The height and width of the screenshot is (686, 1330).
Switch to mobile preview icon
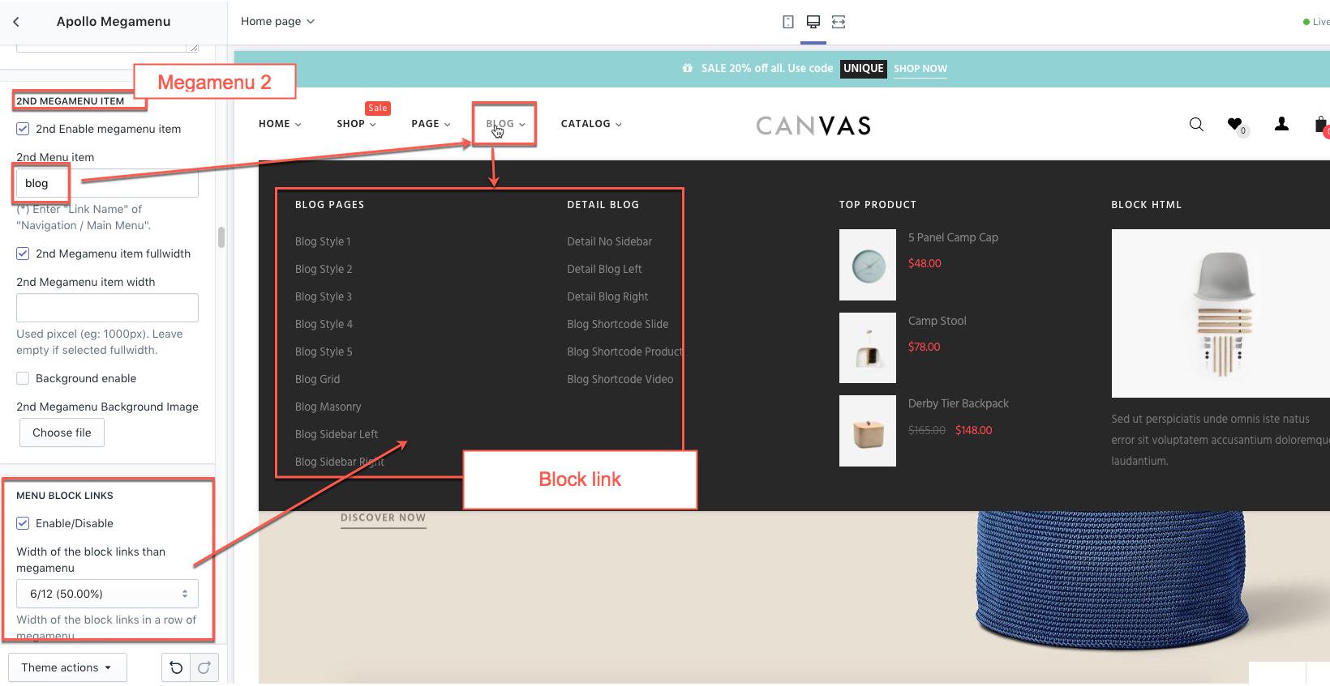[787, 22]
